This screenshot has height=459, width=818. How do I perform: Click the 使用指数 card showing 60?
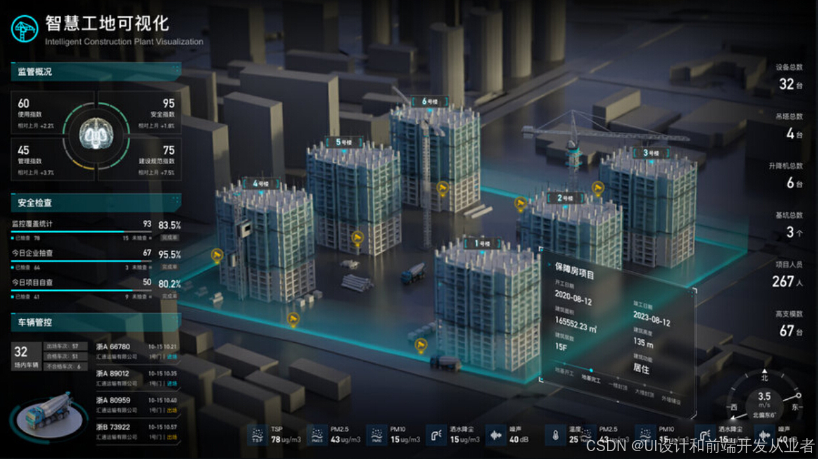(x=53, y=112)
